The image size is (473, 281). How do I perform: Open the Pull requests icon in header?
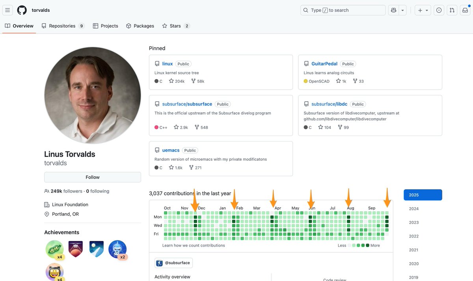[452, 10]
